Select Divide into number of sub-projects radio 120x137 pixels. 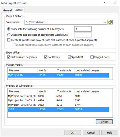(x=9, y=29)
